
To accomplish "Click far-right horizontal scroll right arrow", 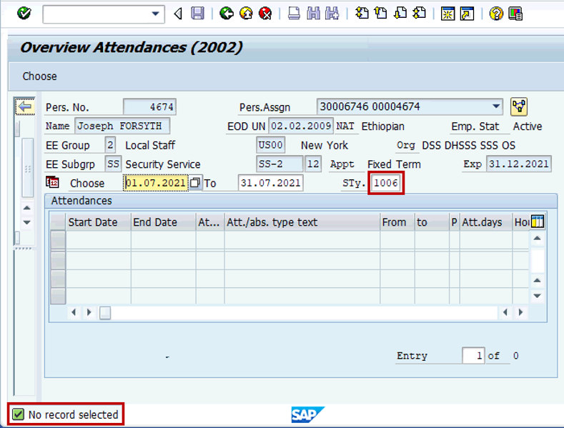I will click(520, 312).
